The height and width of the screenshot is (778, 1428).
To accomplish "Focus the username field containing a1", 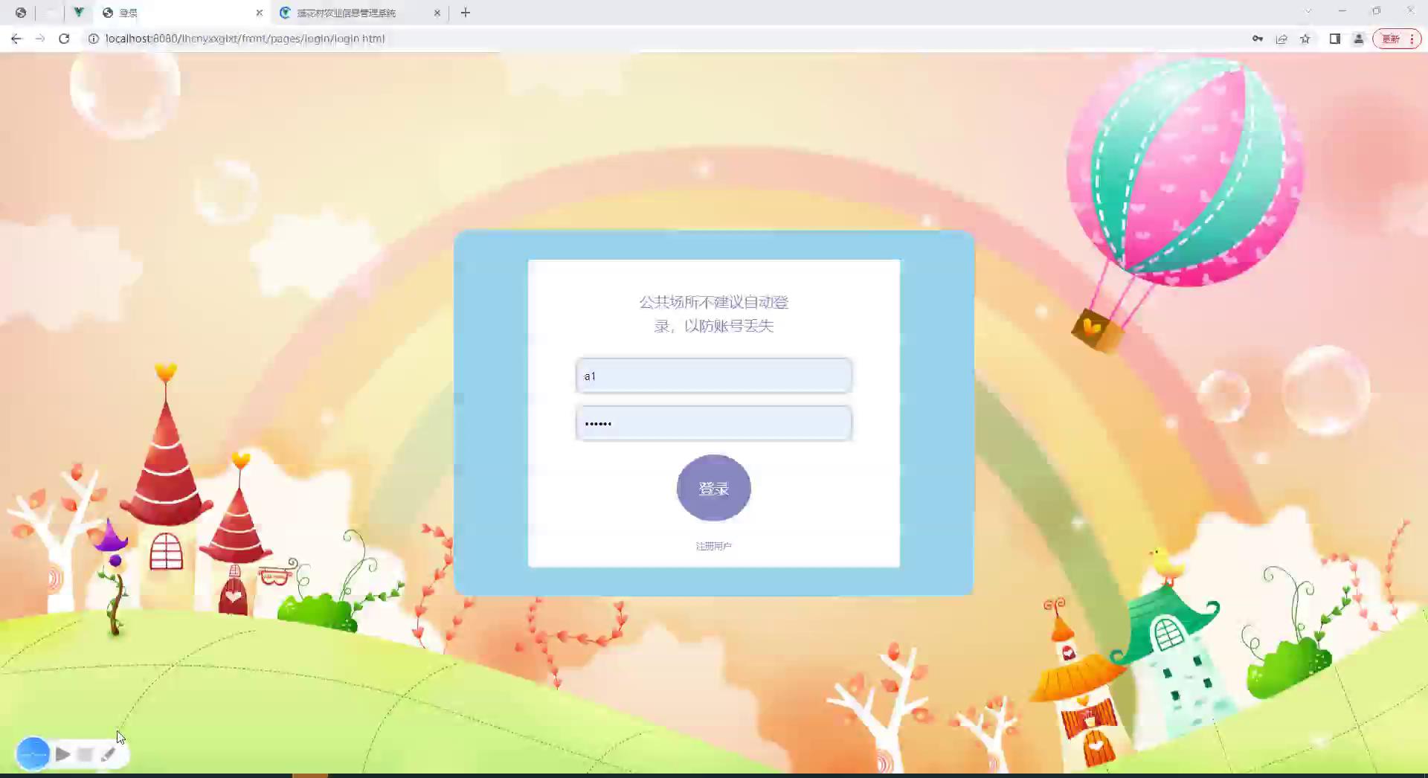I will [x=713, y=376].
